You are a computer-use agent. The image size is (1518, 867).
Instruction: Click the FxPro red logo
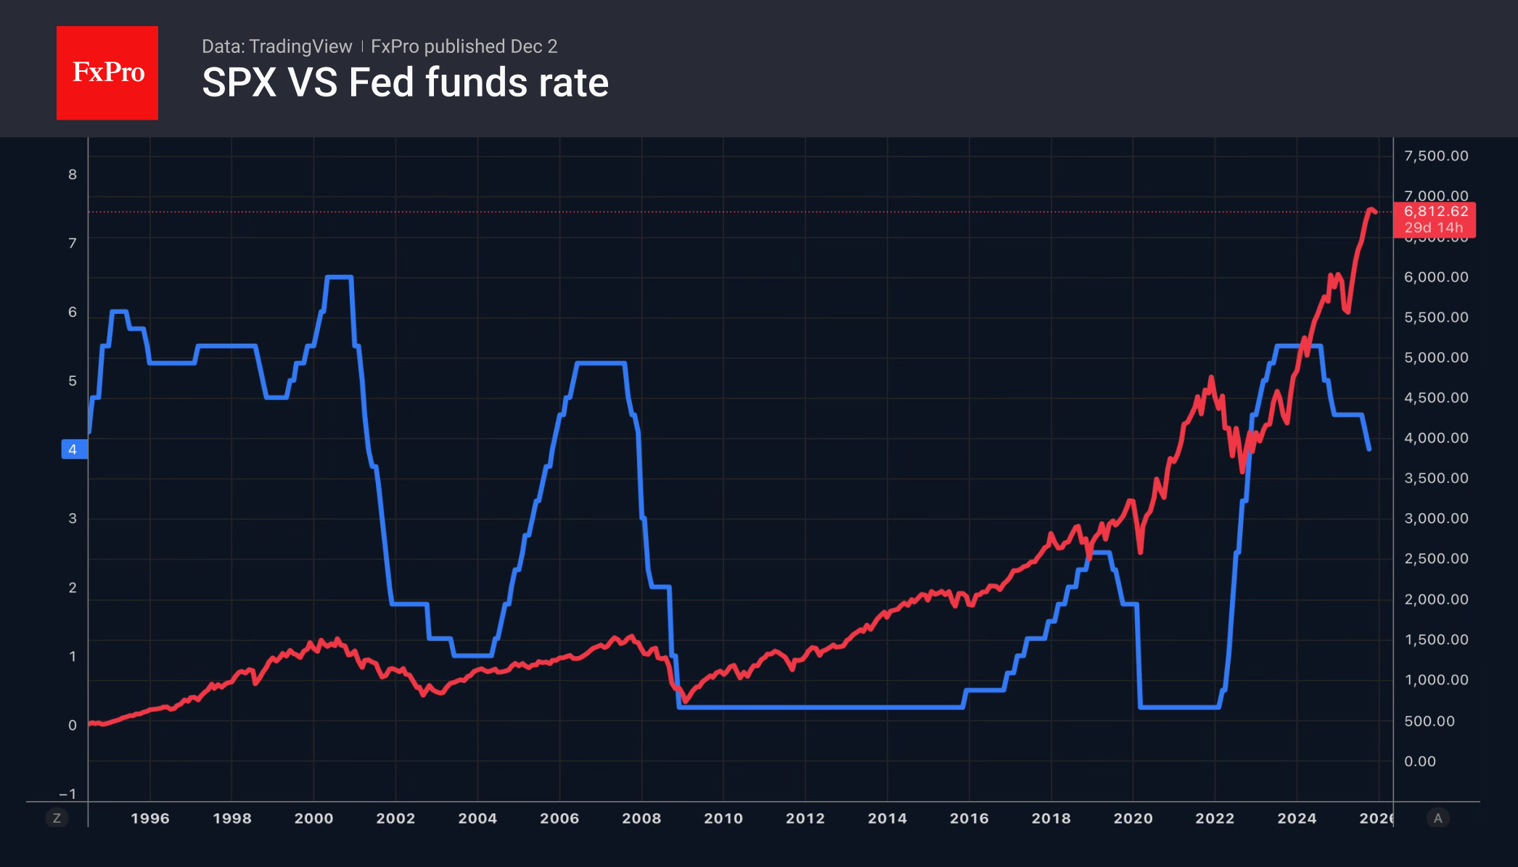coord(107,72)
